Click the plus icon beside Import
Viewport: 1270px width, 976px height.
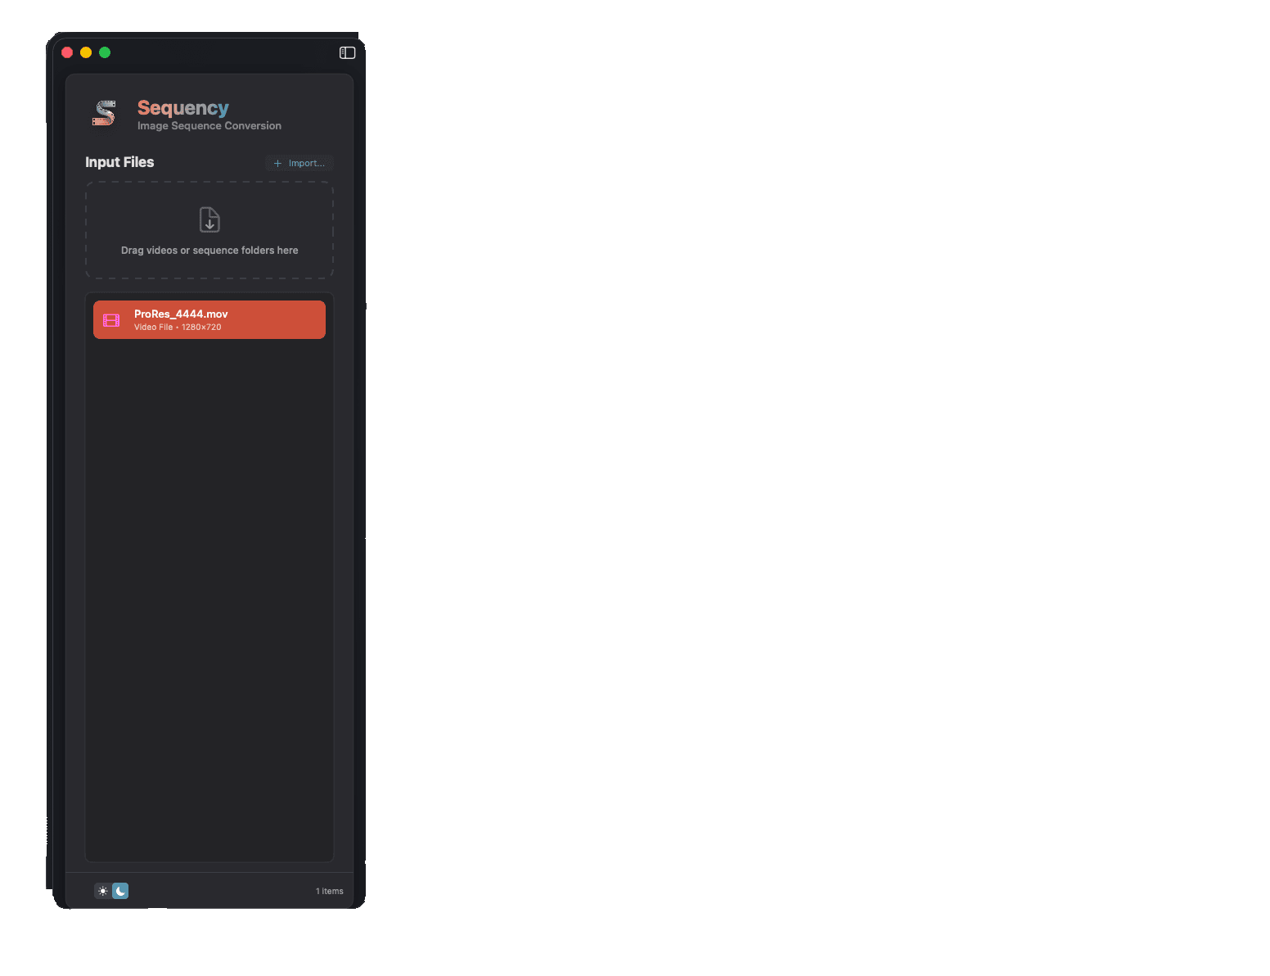click(x=278, y=163)
